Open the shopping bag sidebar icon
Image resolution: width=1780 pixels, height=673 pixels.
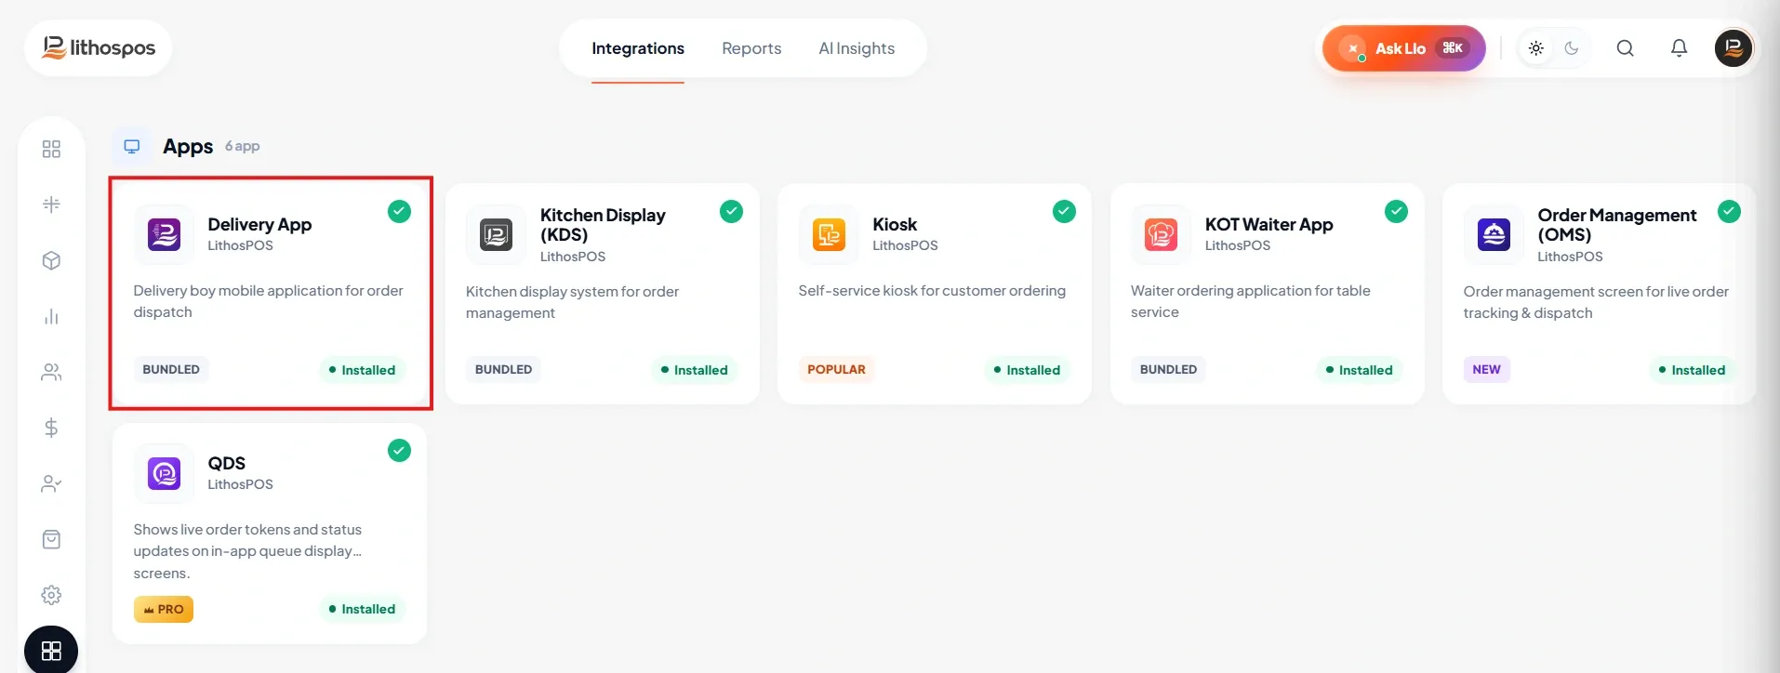(51, 539)
